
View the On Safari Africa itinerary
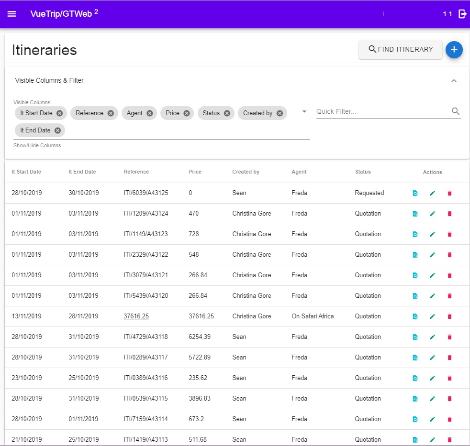coord(415,316)
